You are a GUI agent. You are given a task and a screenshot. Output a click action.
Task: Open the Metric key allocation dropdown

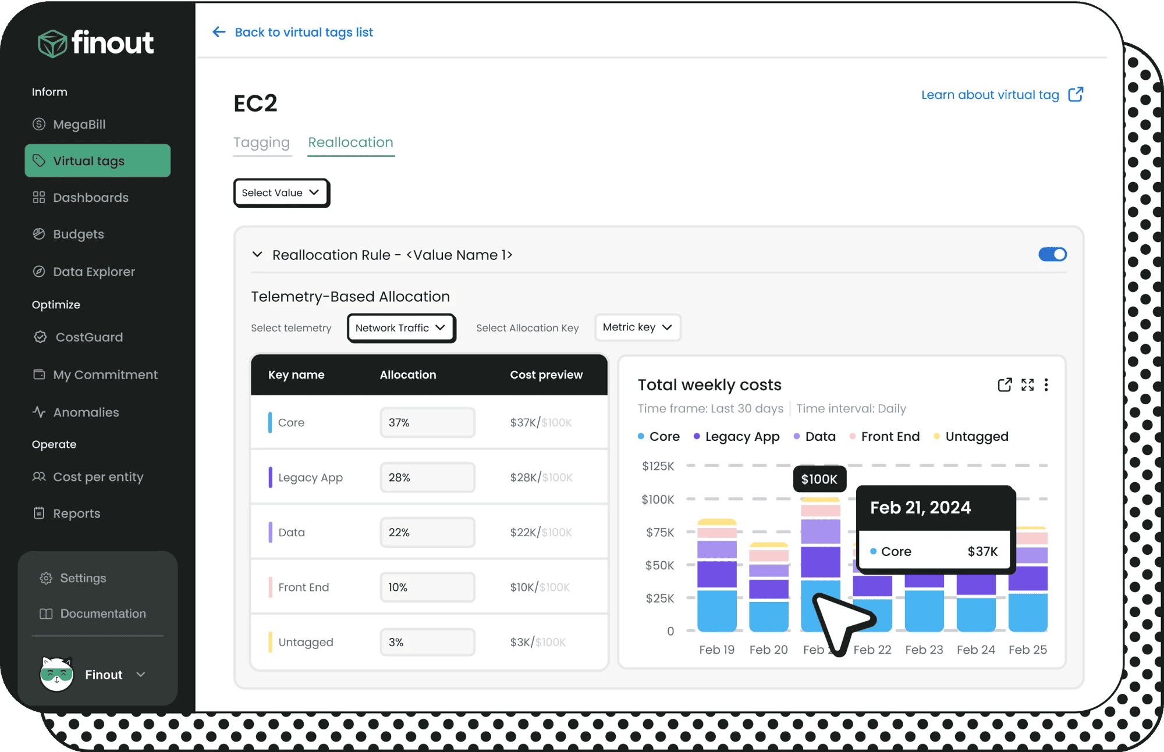click(637, 327)
